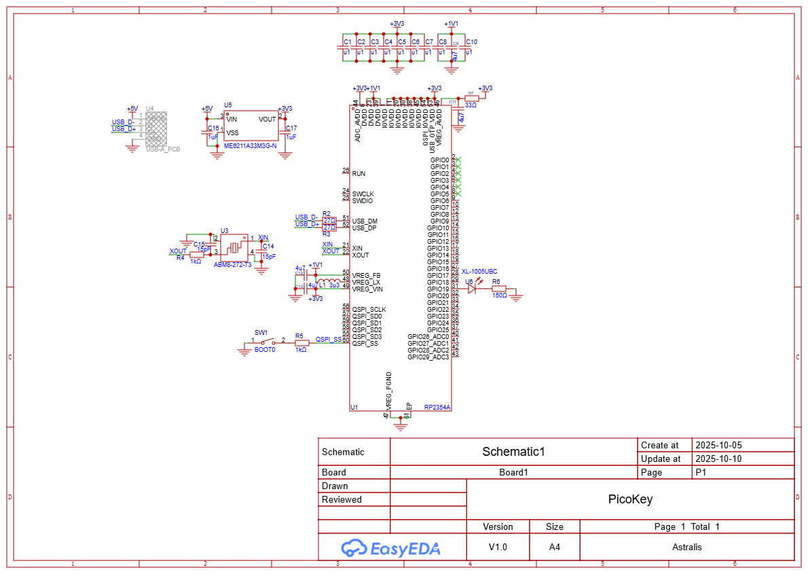Screen dimensions: 808x574
Task: Click the +5V power symbol above U4
Action: [132, 109]
